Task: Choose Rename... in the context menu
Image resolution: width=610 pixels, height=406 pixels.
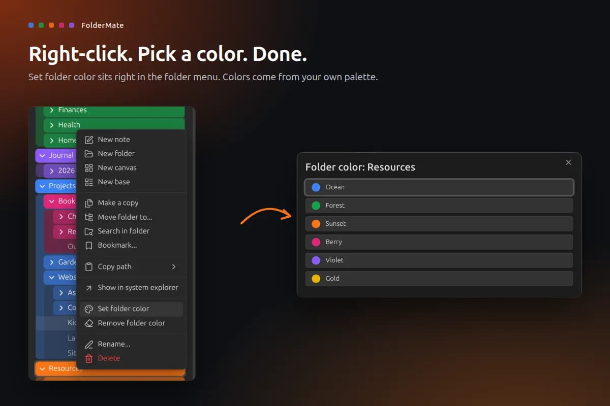Action: 131,344
